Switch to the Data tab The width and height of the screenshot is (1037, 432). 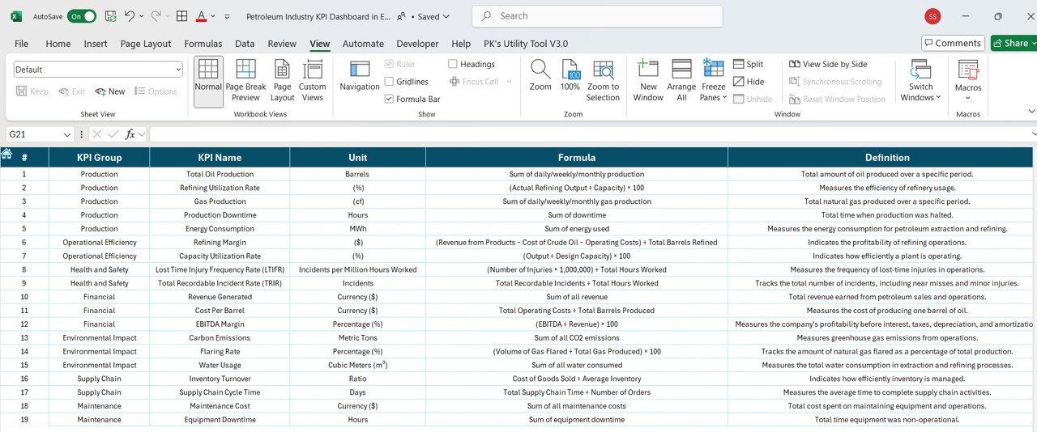245,44
